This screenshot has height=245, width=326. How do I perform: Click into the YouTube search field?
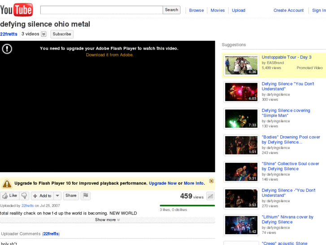tap(101, 10)
